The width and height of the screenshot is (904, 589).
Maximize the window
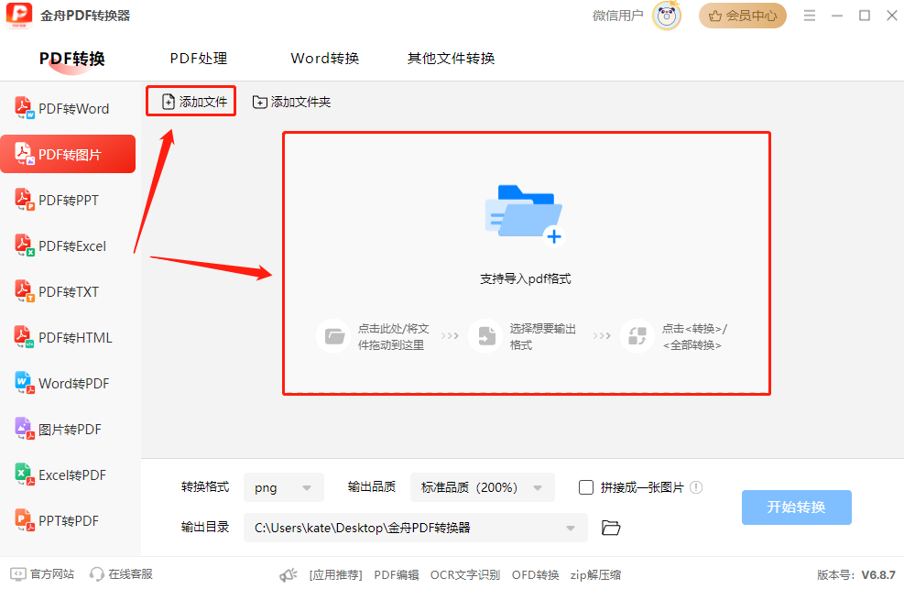click(865, 16)
